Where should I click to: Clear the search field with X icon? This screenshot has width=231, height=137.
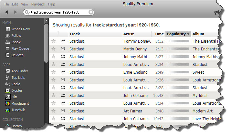[91, 12]
